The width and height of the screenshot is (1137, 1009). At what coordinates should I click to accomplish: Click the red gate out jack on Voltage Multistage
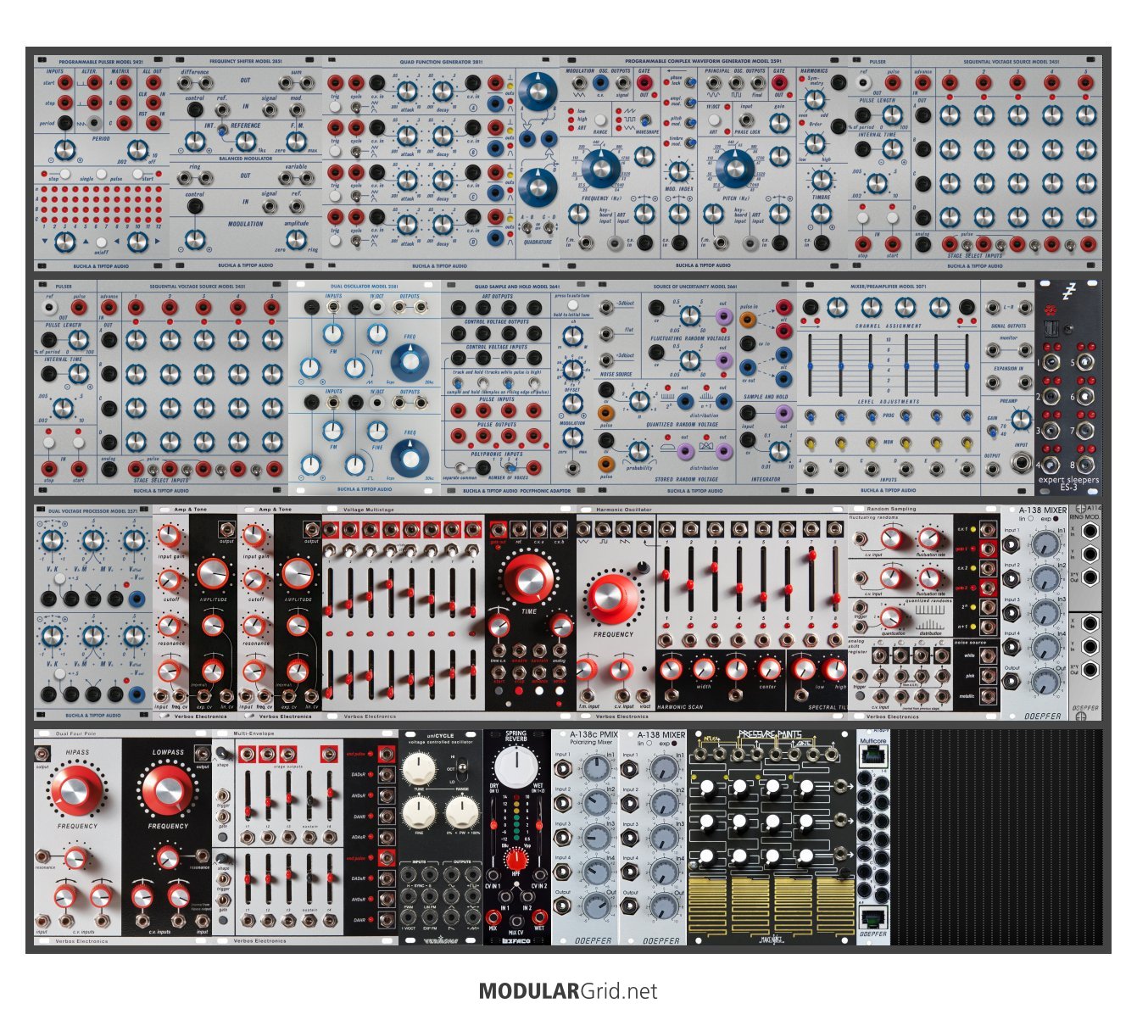click(498, 530)
